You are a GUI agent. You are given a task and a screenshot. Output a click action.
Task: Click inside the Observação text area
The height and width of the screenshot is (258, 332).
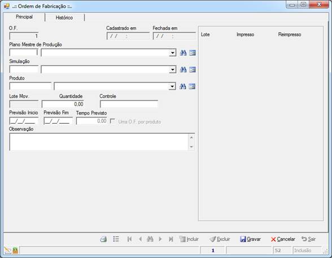(x=99, y=142)
